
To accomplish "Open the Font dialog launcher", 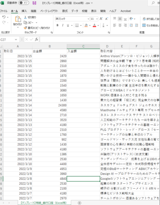I will click(109, 32).
